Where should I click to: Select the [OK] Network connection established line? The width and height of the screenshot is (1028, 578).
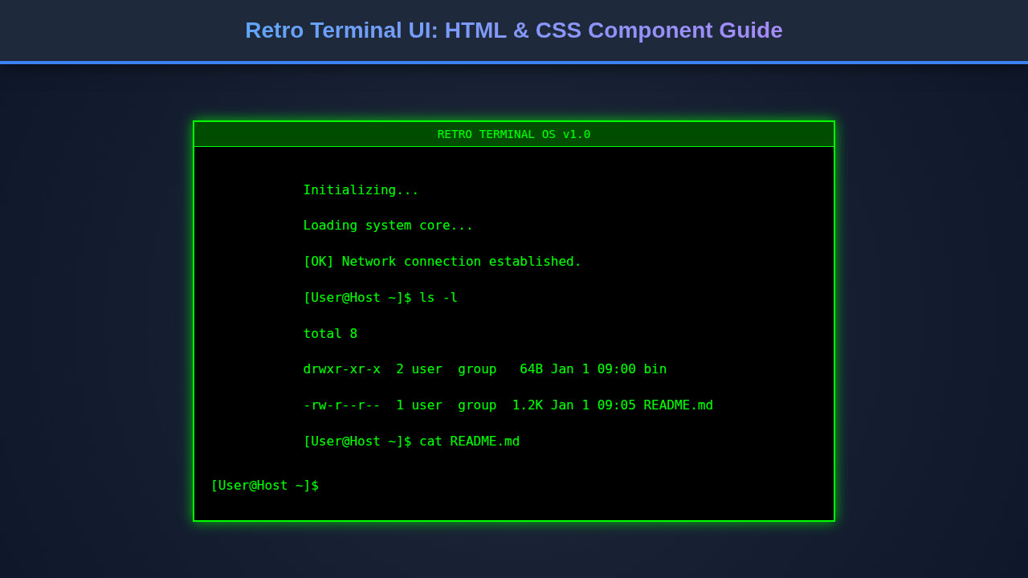(442, 261)
